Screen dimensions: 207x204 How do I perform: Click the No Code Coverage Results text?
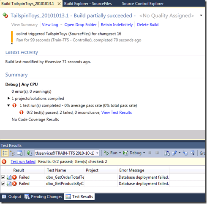coord(35,119)
